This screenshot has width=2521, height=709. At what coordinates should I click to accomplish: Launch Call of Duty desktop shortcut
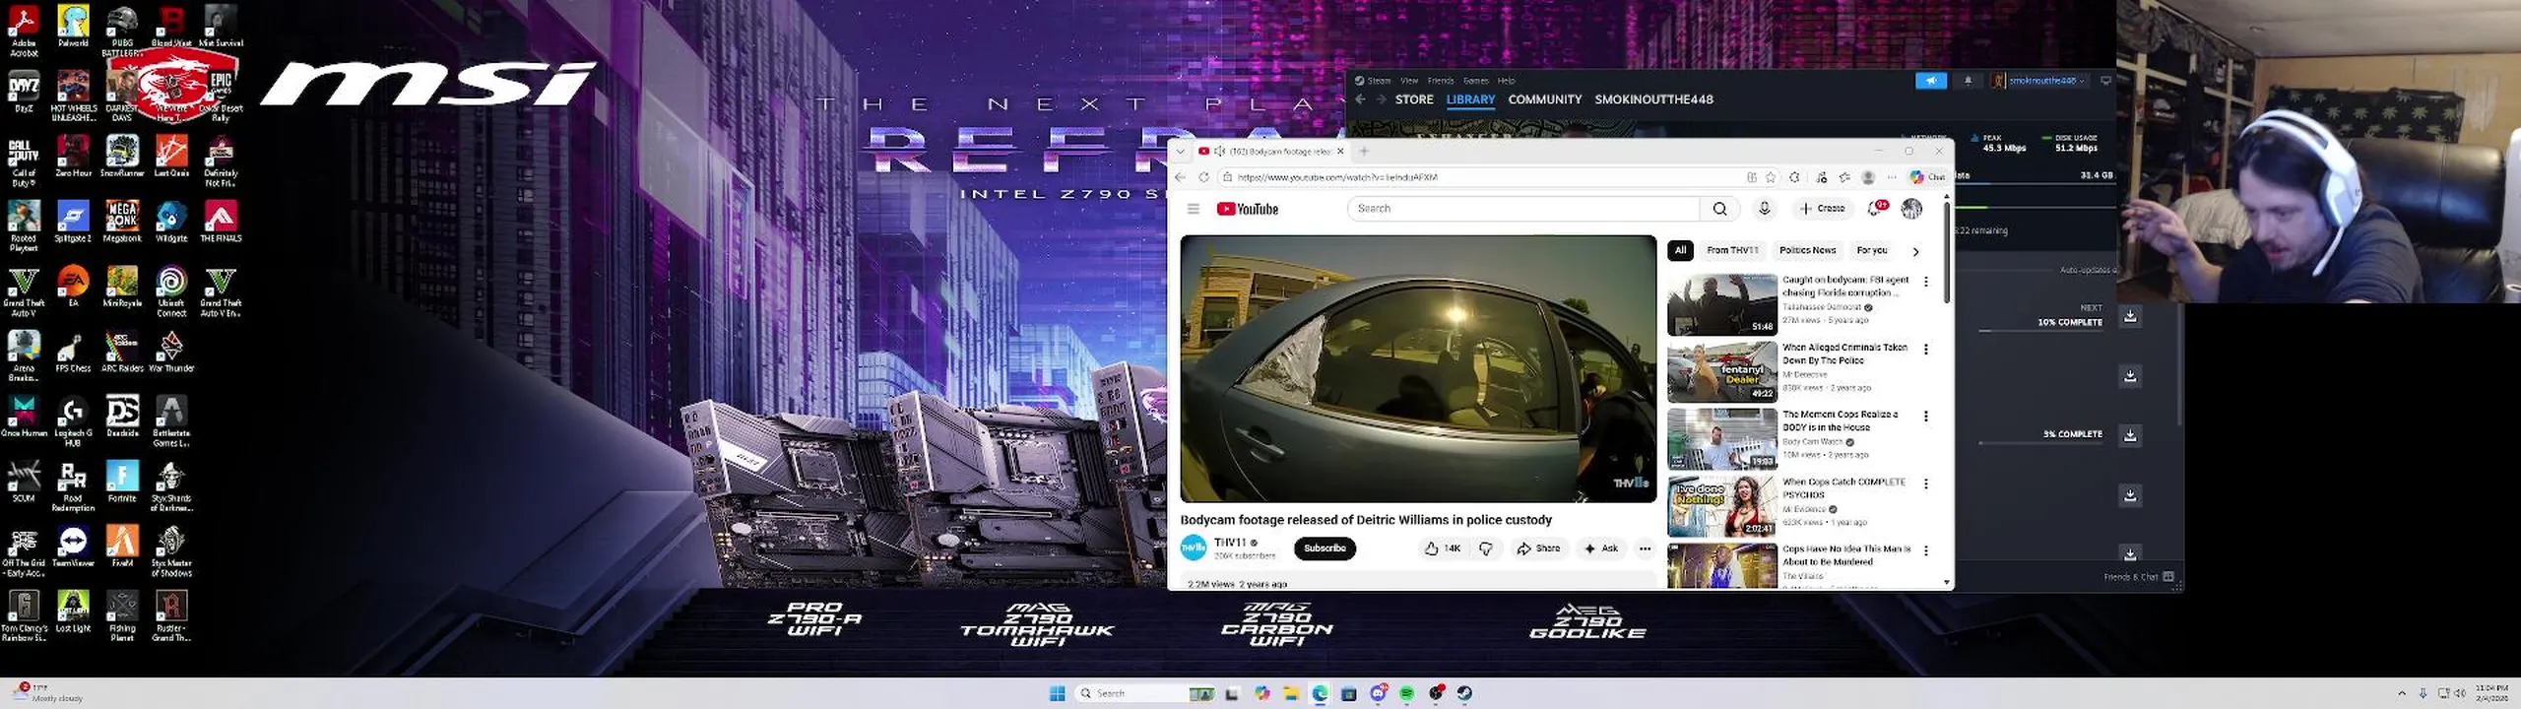pyautogui.click(x=24, y=161)
